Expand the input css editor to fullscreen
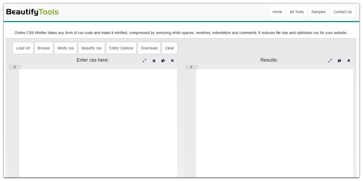 click(x=144, y=60)
